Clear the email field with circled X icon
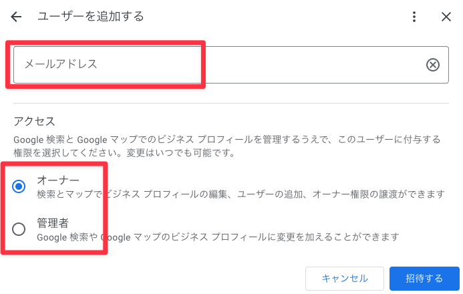 [432, 65]
